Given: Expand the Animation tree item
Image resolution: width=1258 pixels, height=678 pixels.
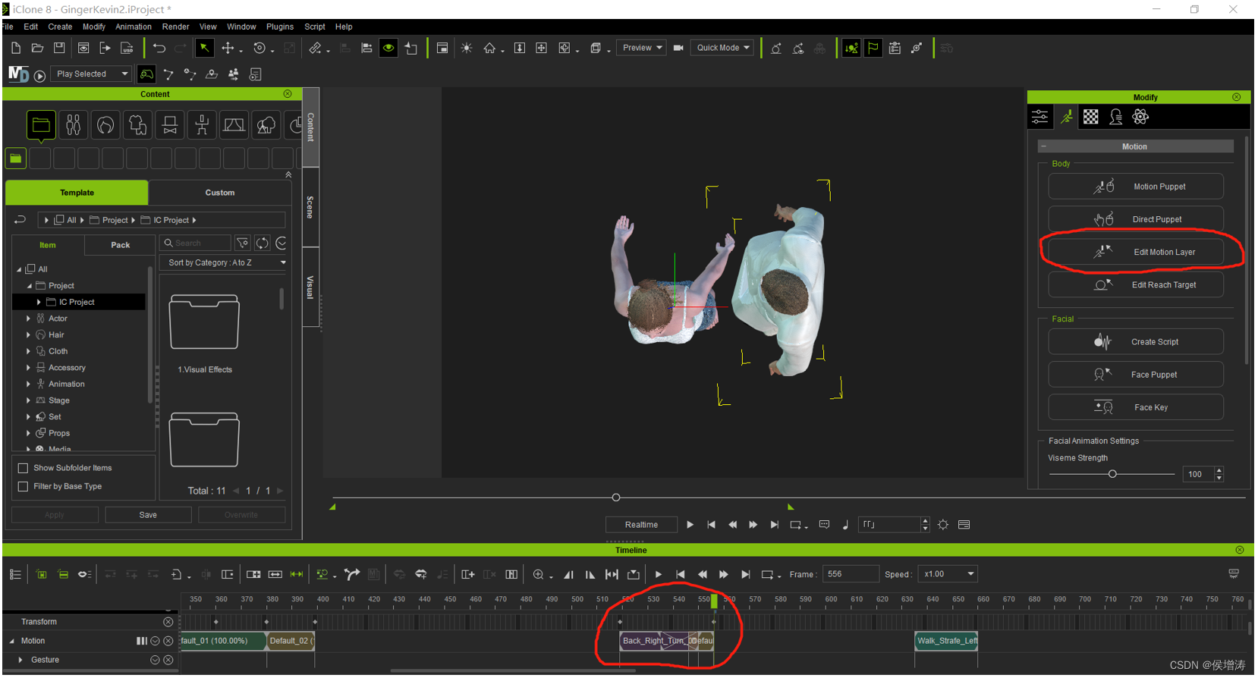Looking at the screenshot, I should (x=28, y=385).
